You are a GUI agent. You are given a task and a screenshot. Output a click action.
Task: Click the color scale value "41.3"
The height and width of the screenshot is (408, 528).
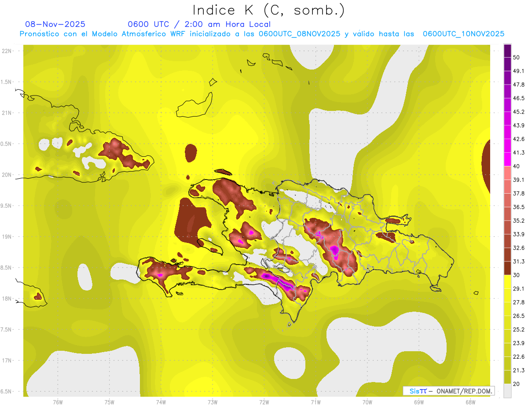tap(519, 153)
